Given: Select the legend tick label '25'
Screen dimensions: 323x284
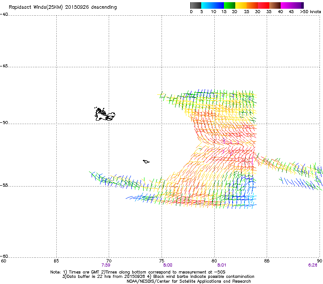Looking at the screenshot, I should (x=247, y=12).
